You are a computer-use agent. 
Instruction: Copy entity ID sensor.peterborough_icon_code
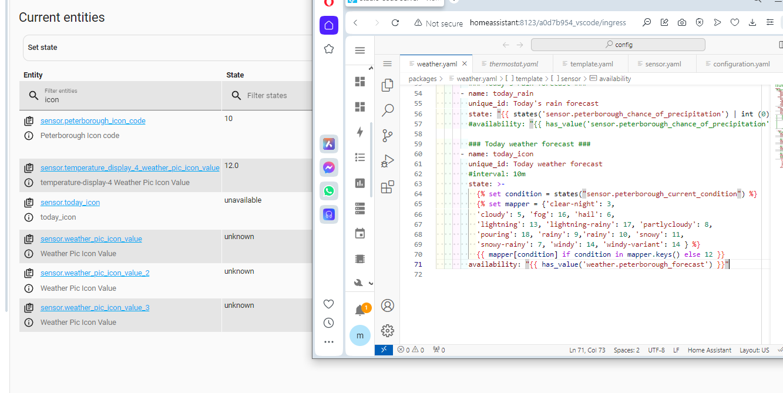pyautogui.click(x=28, y=121)
